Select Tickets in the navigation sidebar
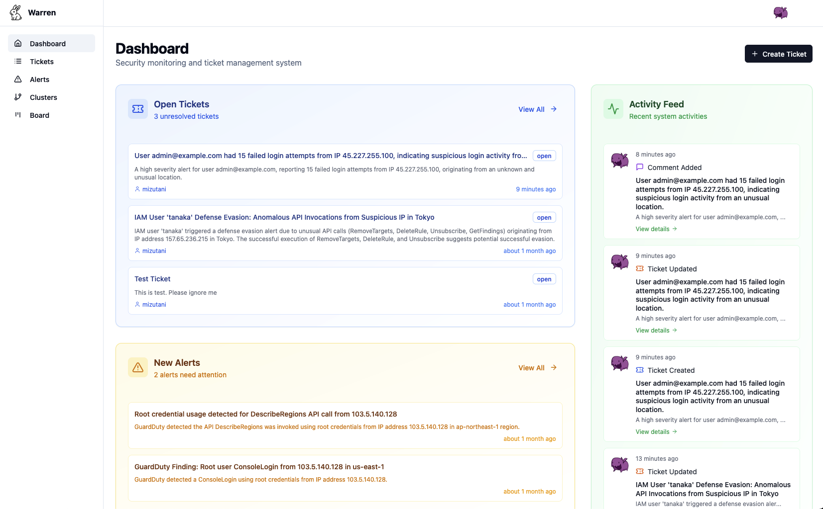The width and height of the screenshot is (823, 509). 42,61
